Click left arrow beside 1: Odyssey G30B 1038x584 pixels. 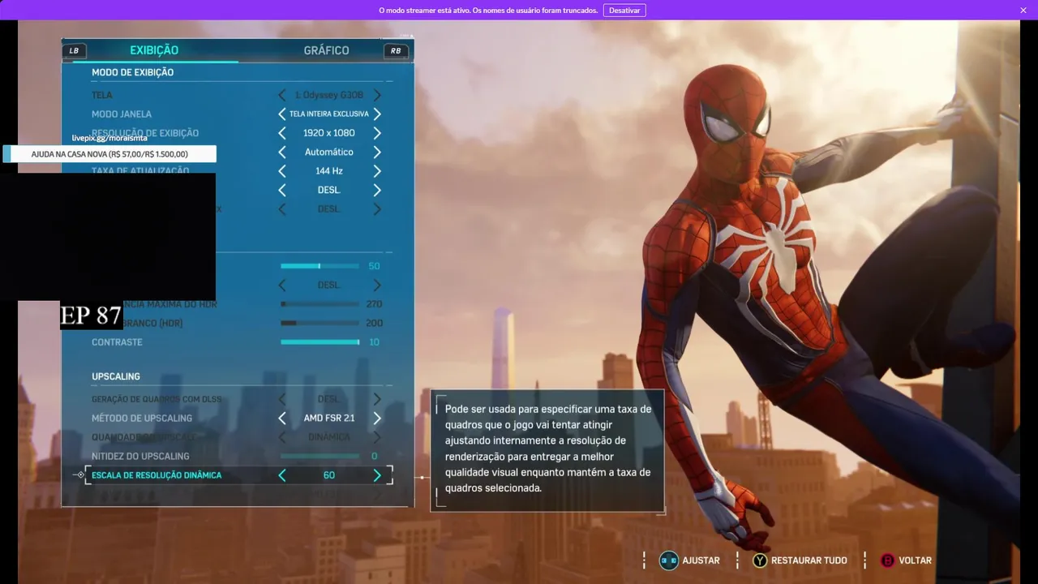click(282, 95)
